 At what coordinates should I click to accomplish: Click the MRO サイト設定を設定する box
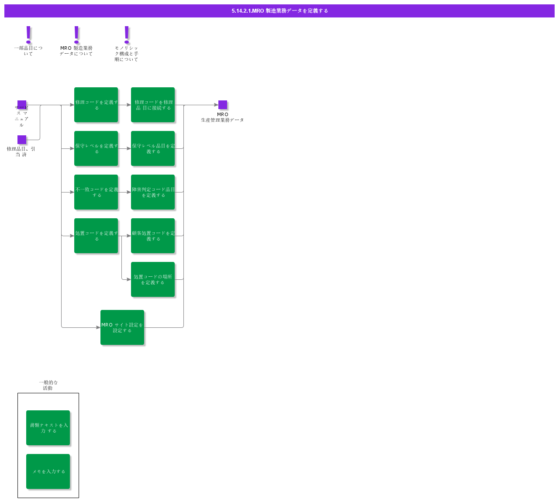[x=122, y=327]
